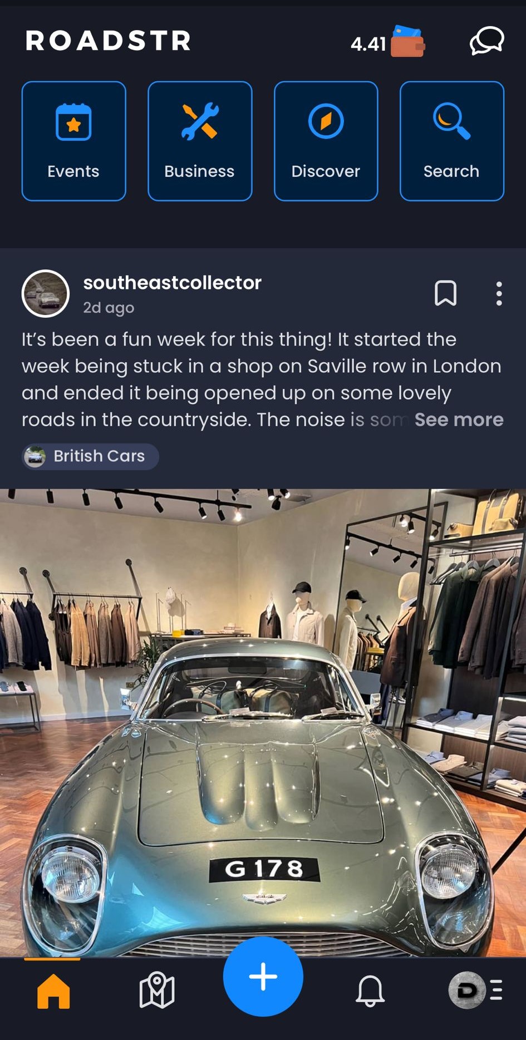Bookmark southeastcollector's post
The height and width of the screenshot is (1040, 526).
pyautogui.click(x=445, y=293)
